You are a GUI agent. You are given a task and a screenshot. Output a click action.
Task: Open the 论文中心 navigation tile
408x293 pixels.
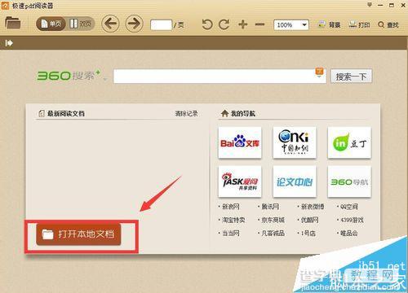pyautogui.click(x=295, y=181)
